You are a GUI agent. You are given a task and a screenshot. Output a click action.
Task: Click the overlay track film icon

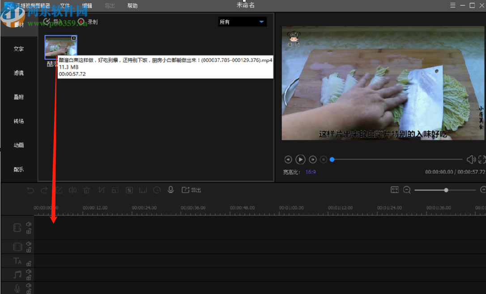click(17, 247)
